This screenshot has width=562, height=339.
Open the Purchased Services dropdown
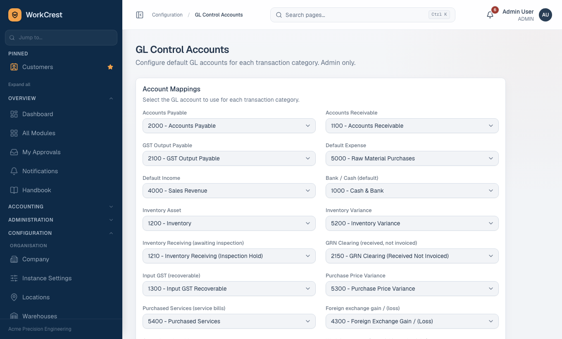(x=229, y=321)
